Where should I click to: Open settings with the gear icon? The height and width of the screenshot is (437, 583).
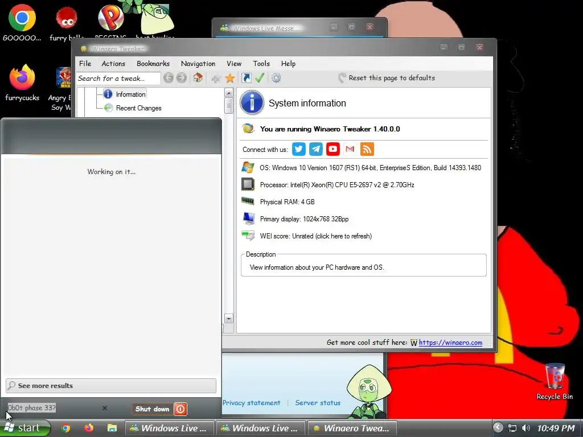pyautogui.click(x=276, y=78)
